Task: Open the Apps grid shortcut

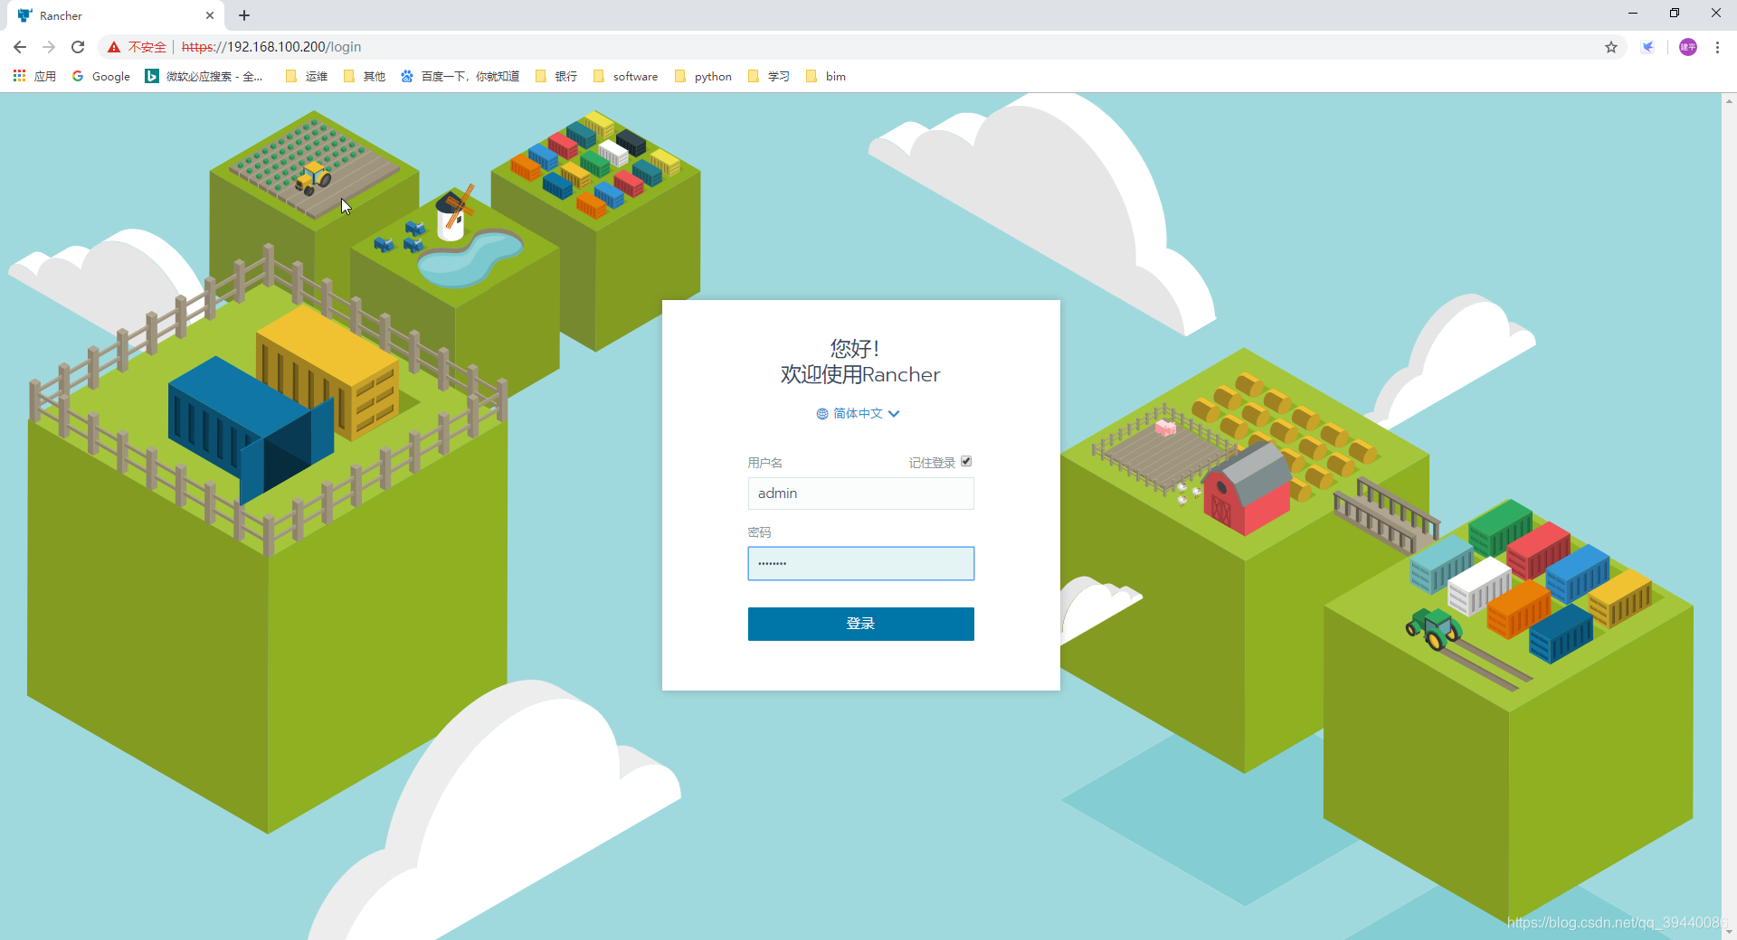Action: pos(34,76)
